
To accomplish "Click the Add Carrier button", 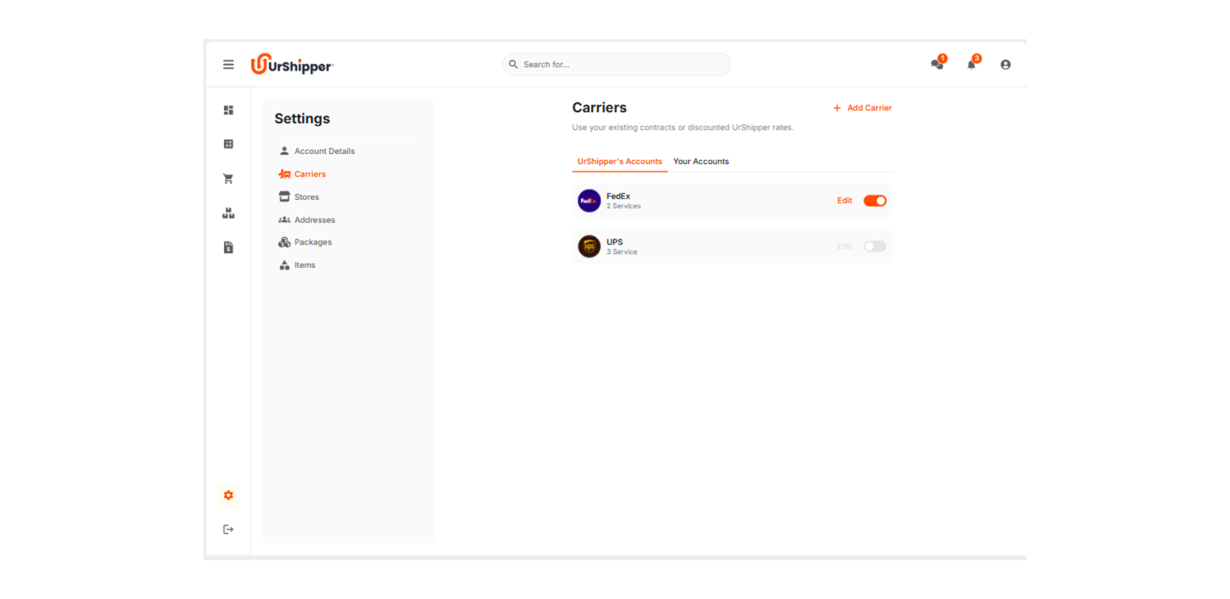I will [862, 108].
